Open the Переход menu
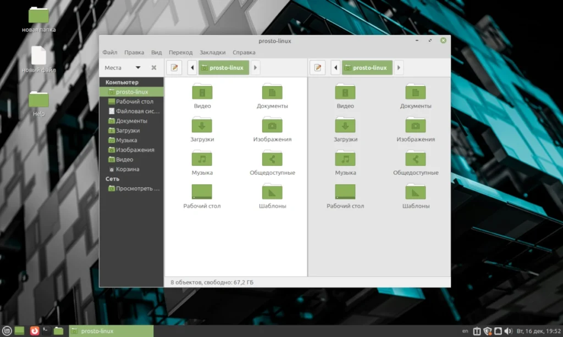The width and height of the screenshot is (563, 337). point(180,52)
